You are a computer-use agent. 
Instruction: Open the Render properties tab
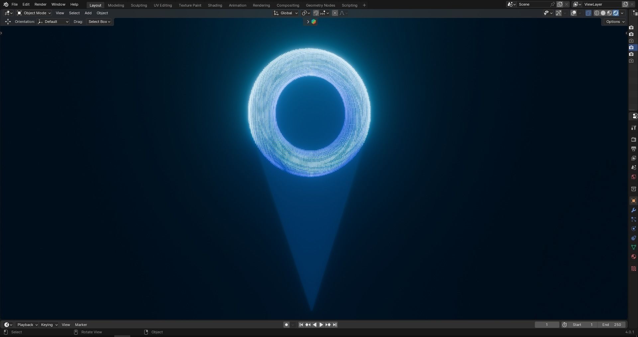634,140
